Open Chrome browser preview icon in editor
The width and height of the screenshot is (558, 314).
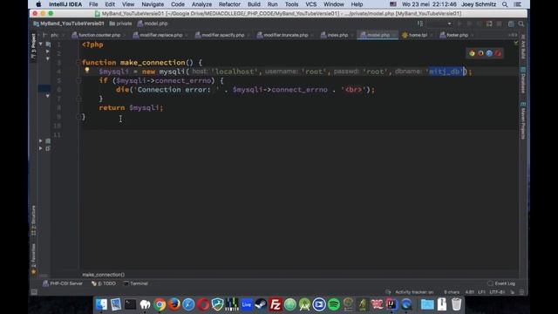tap(472, 53)
